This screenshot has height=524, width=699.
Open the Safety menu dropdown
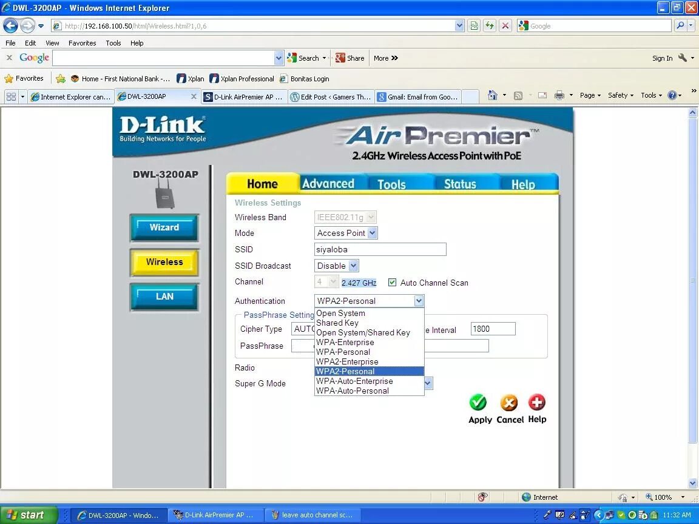click(621, 95)
